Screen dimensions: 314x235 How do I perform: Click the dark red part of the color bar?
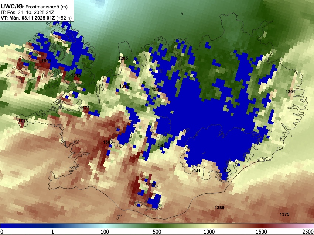[x=262, y=226]
